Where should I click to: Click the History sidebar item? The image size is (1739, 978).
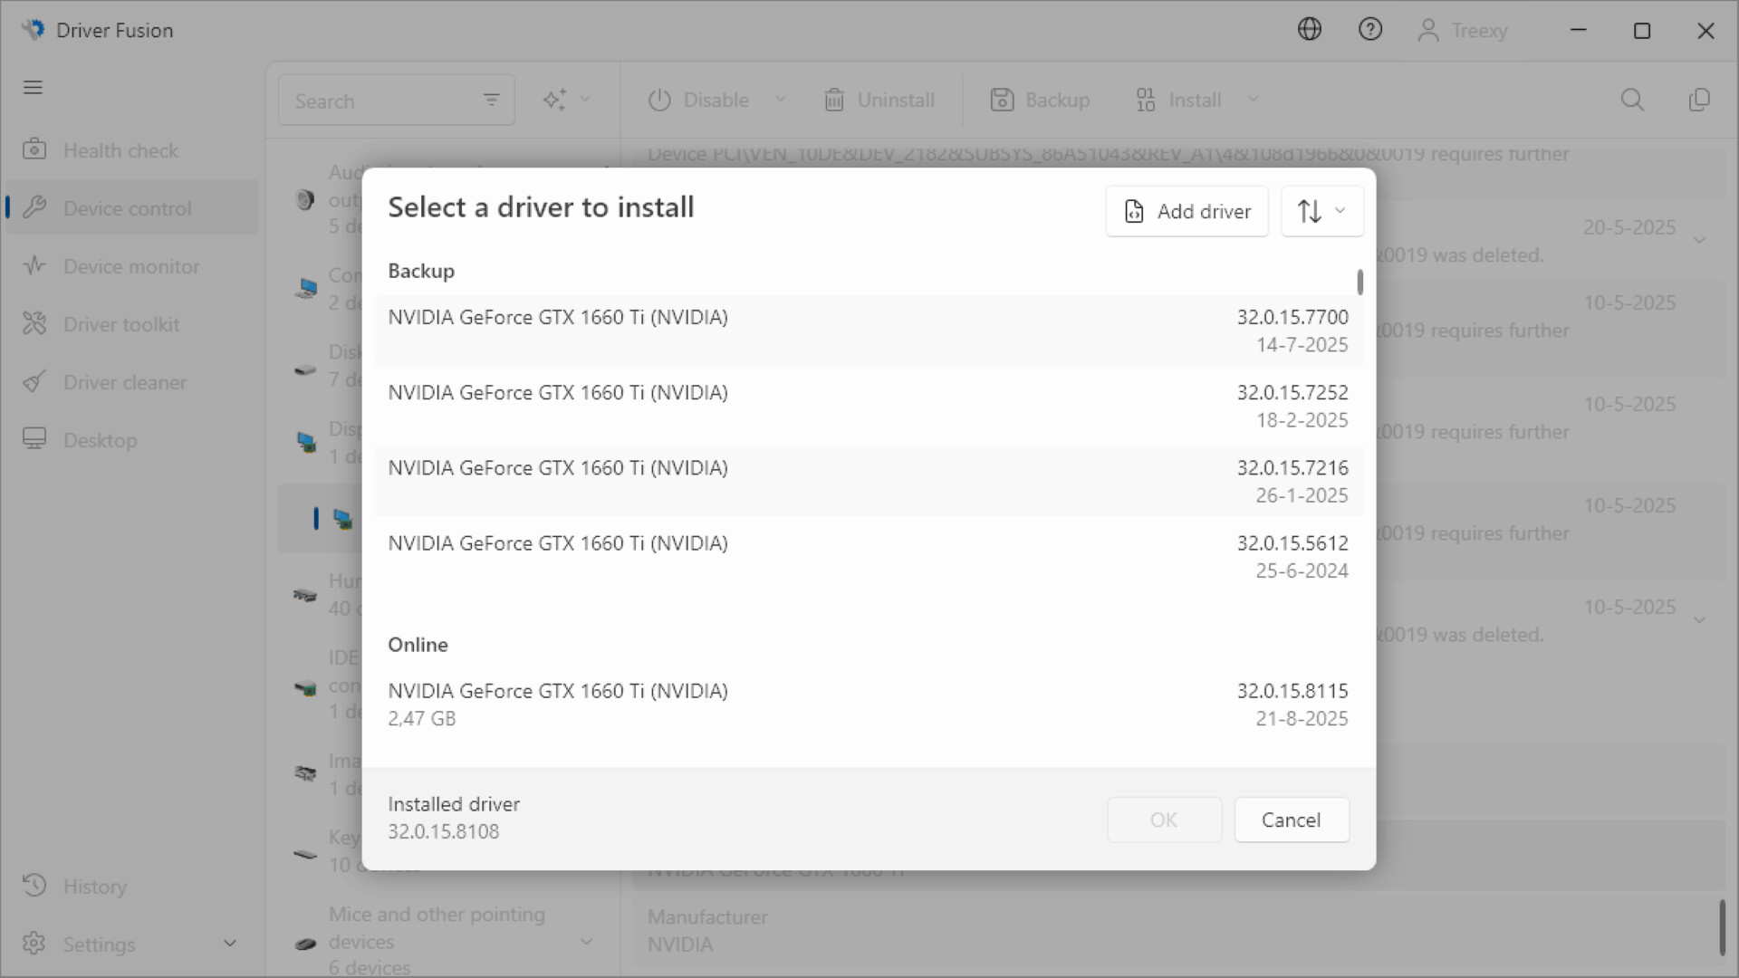pyautogui.click(x=94, y=886)
